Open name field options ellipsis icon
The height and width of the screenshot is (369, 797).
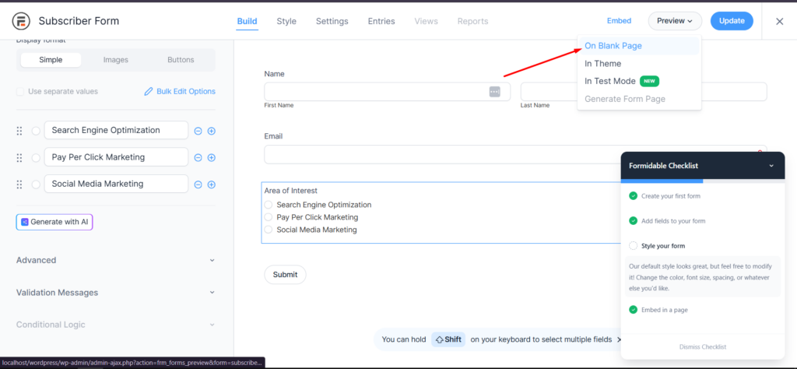(494, 92)
